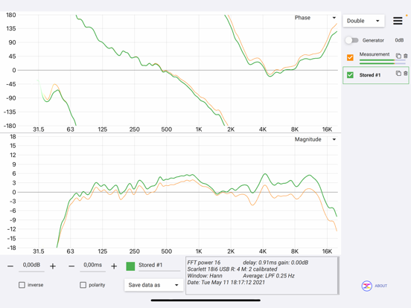Viewport: 411px width, 308px height.
Task: Toggle the Generator switch
Action: (x=351, y=40)
